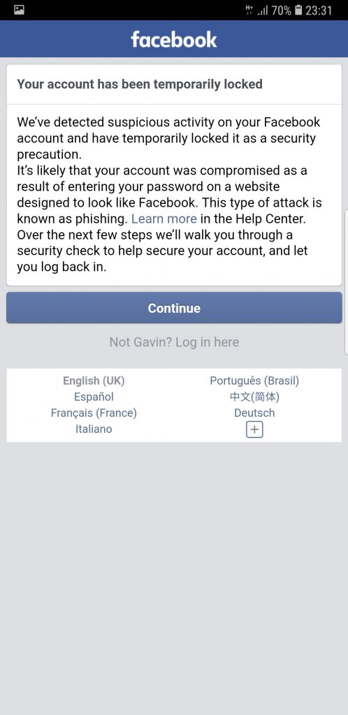Select Italiano language
This screenshot has height=715, width=348.
(x=94, y=429)
